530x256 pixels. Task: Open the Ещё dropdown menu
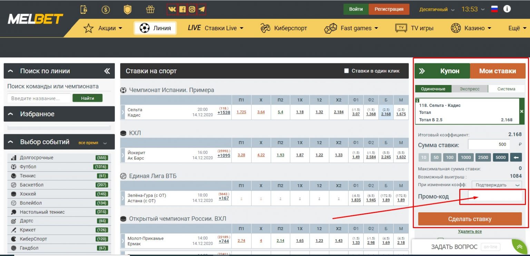517,28
